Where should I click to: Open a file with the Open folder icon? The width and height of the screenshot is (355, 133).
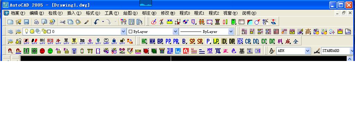click(x=18, y=22)
